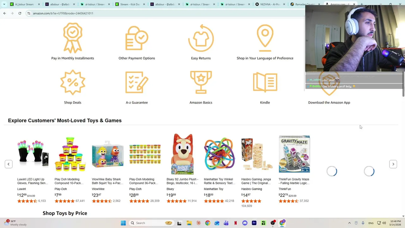Show next toys with carousel right arrow

click(393, 164)
